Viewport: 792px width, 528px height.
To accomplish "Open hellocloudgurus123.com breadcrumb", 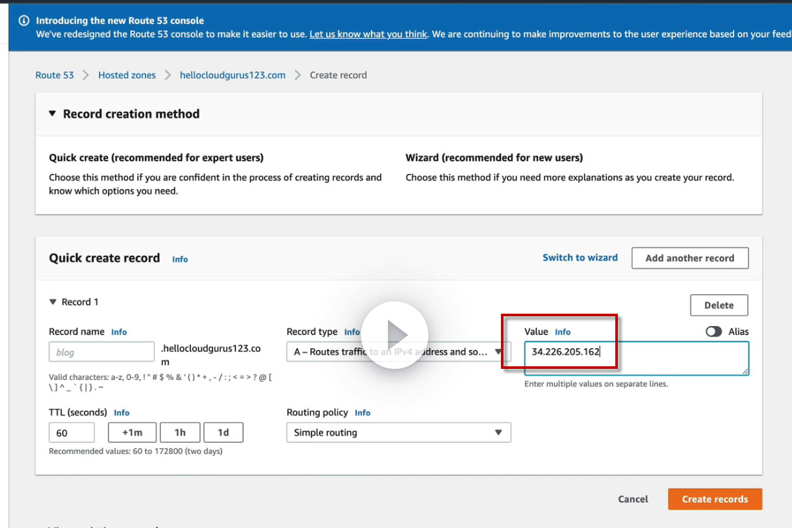I will point(233,75).
